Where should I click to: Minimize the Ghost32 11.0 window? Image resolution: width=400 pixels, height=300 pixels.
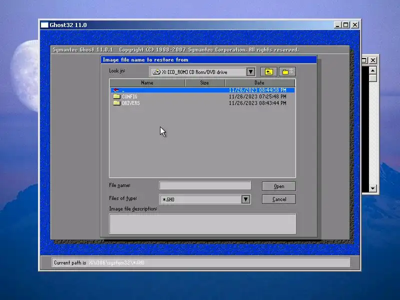(x=337, y=25)
